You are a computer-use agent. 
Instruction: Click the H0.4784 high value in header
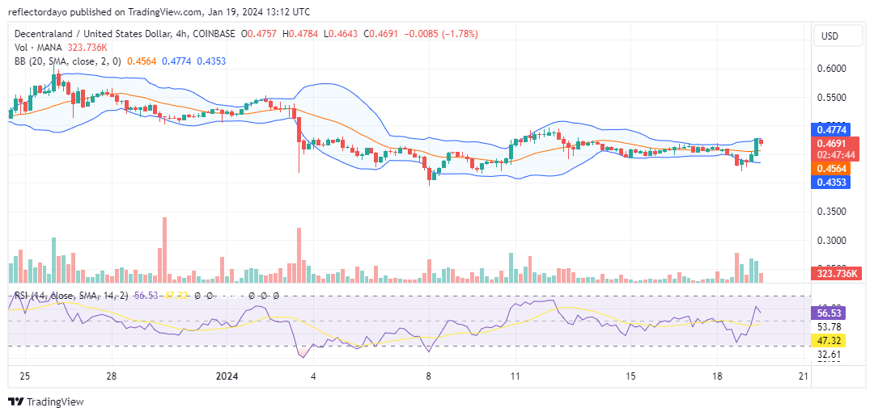pos(302,34)
